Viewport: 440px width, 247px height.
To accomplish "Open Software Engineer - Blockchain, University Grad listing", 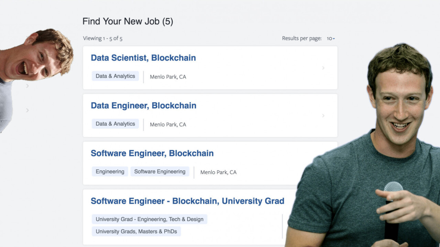I will coord(187,201).
